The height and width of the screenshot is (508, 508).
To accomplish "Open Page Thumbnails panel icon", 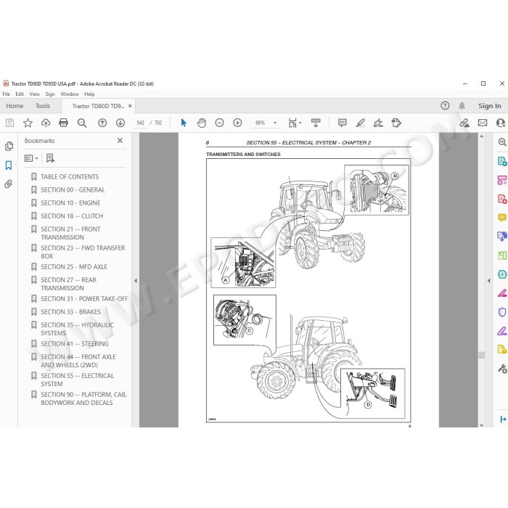I will tap(9, 146).
